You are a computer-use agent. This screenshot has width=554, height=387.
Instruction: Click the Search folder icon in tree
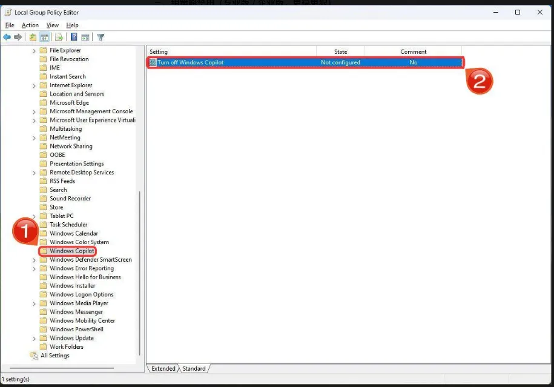(x=43, y=190)
